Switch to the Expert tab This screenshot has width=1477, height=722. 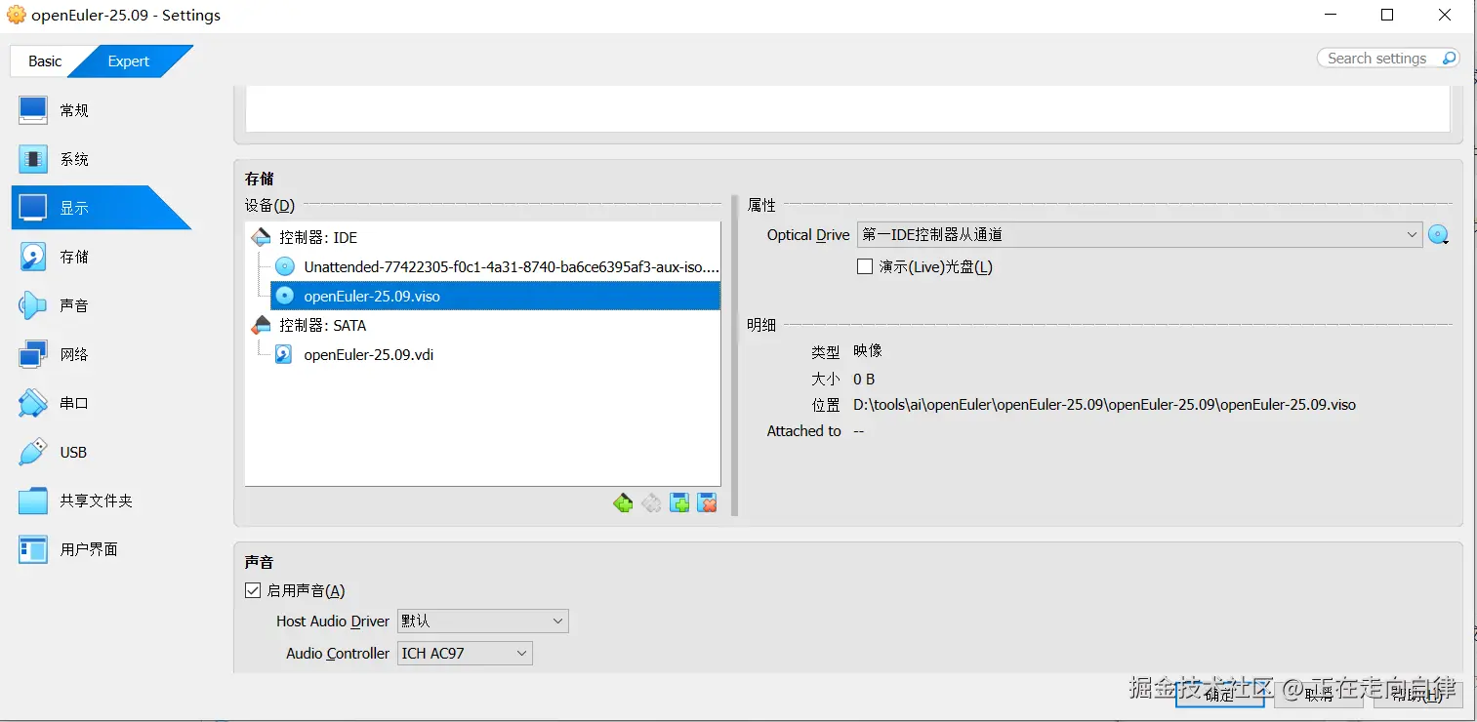coord(129,60)
